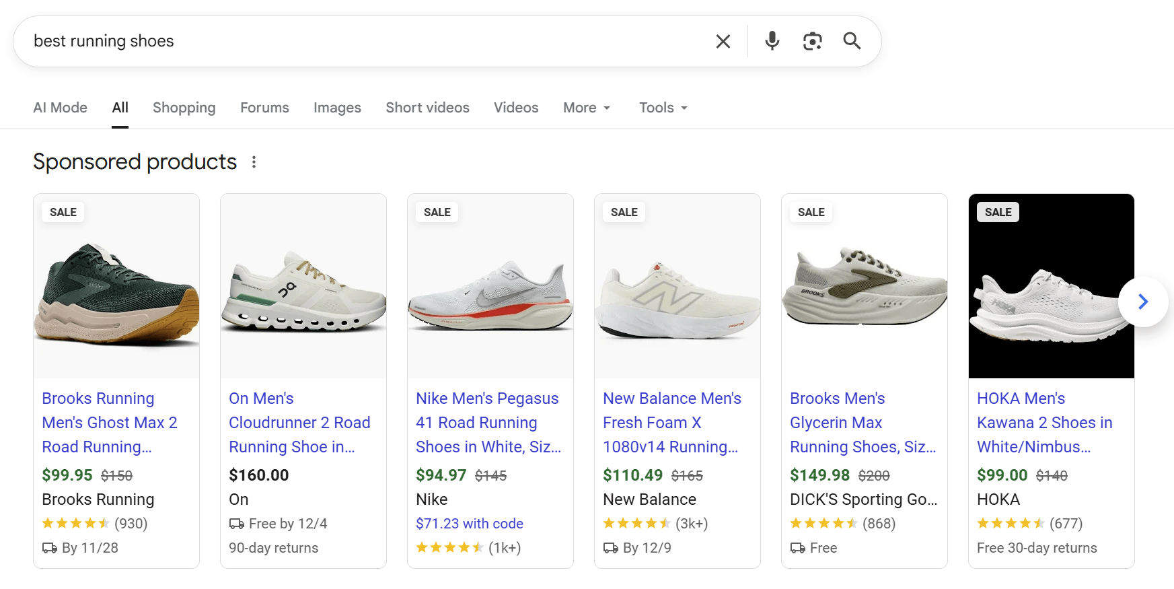Click the New Balance seller name
This screenshot has height=589, width=1174.
pyautogui.click(x=650, y=499)
